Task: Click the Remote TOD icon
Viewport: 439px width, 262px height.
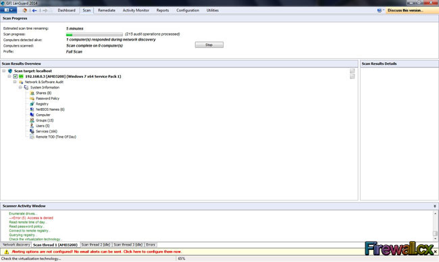Action: 32,136
